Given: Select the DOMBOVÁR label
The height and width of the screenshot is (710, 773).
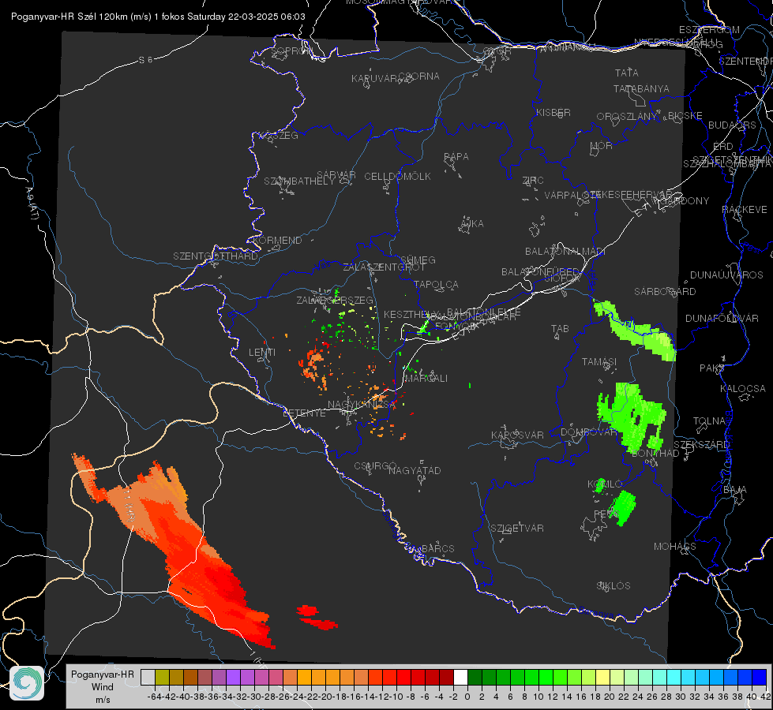Looking at the screenshot, I should click(x=588, y=432).
